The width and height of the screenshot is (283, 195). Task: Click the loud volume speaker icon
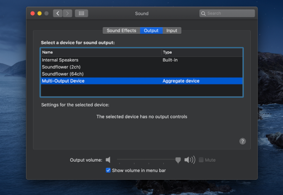pos(190,160)
